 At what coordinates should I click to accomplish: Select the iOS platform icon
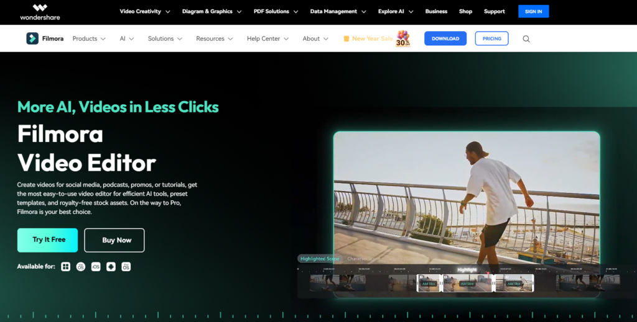96,267
